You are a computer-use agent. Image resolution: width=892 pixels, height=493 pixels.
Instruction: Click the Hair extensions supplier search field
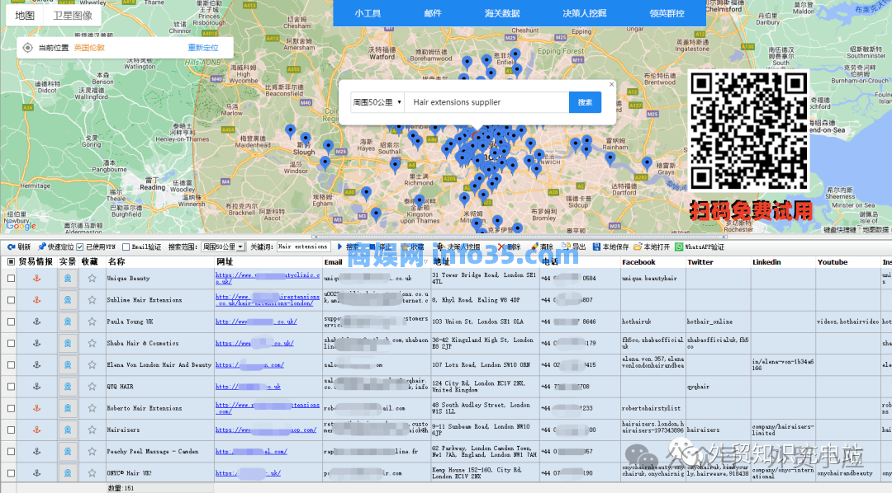487,102
